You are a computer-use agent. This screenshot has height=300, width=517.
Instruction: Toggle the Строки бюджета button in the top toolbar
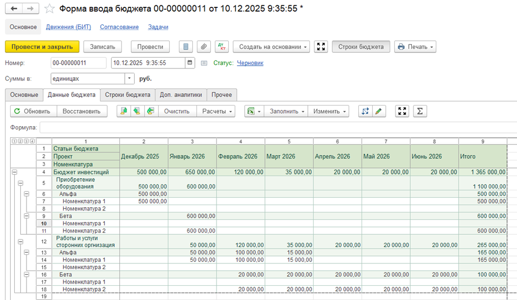(361, 47)
